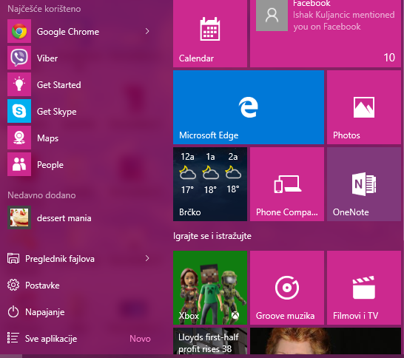Click the Facebook profile avatar placeholder
Screen dimensions: 404x358
click(x=272, y=16)
